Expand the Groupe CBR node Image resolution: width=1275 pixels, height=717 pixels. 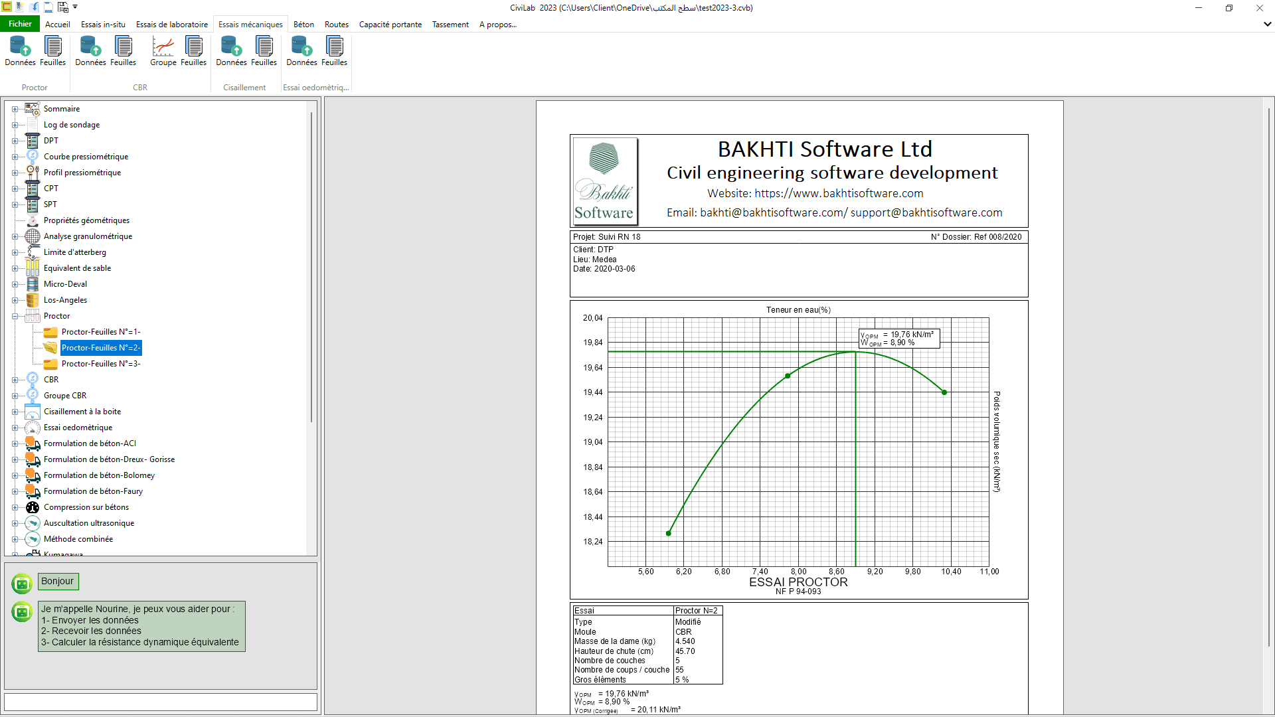tap(15, 396)
